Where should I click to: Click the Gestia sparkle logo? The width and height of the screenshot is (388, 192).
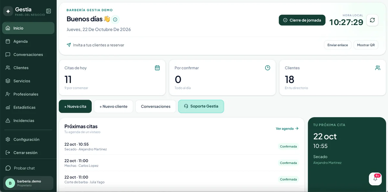click(x=8, y=11)
